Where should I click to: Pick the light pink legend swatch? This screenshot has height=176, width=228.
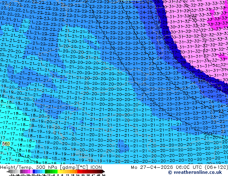[x=31, y=171]
